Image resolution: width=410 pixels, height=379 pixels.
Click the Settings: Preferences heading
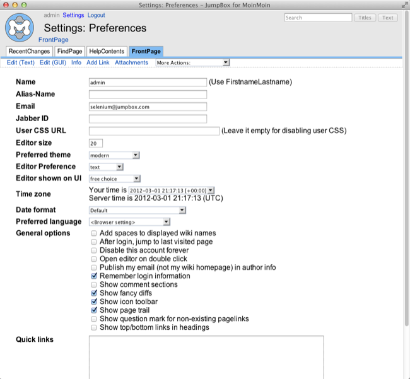95,28
